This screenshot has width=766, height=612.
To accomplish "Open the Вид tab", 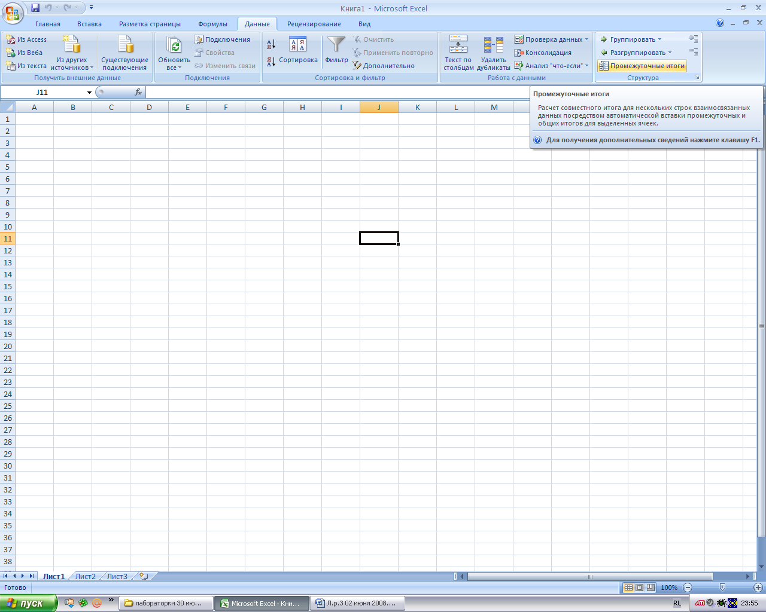I will (364, 24).
